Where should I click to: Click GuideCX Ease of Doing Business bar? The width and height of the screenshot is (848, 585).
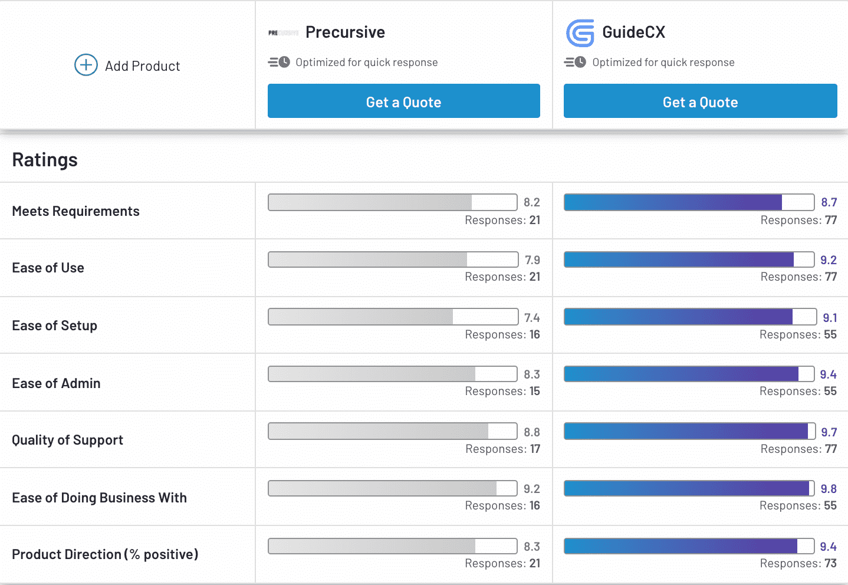(x=689, y=488)
